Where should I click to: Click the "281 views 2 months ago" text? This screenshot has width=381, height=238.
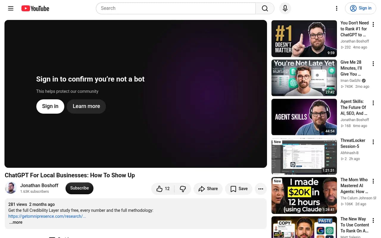pyautogui.click(x=32, y=204)
